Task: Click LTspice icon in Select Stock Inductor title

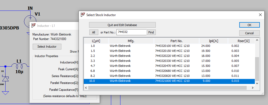Action: (83, 15)
